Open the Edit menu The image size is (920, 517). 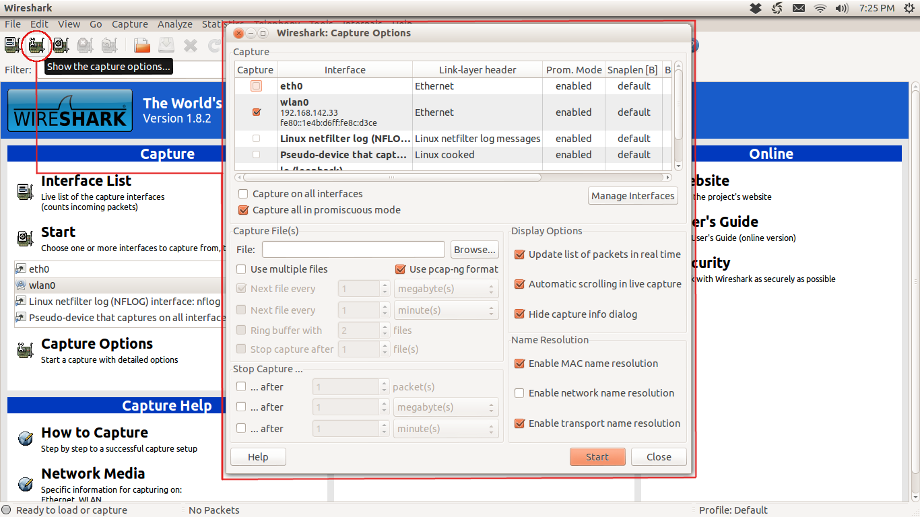pyautogui.click(x=40, y=24)
